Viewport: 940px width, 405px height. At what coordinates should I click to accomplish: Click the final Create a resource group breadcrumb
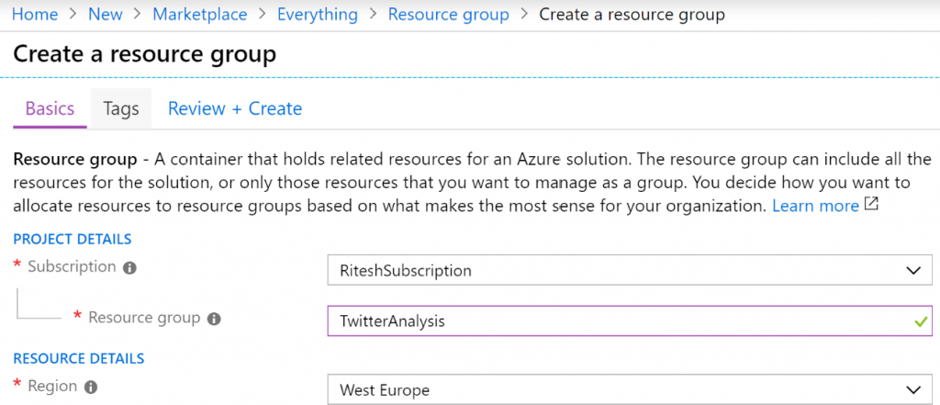pyautogui.click(x=632, y=15)
